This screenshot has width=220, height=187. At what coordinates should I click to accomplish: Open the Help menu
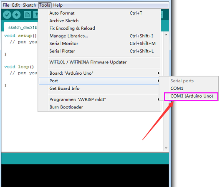[58, 5]
